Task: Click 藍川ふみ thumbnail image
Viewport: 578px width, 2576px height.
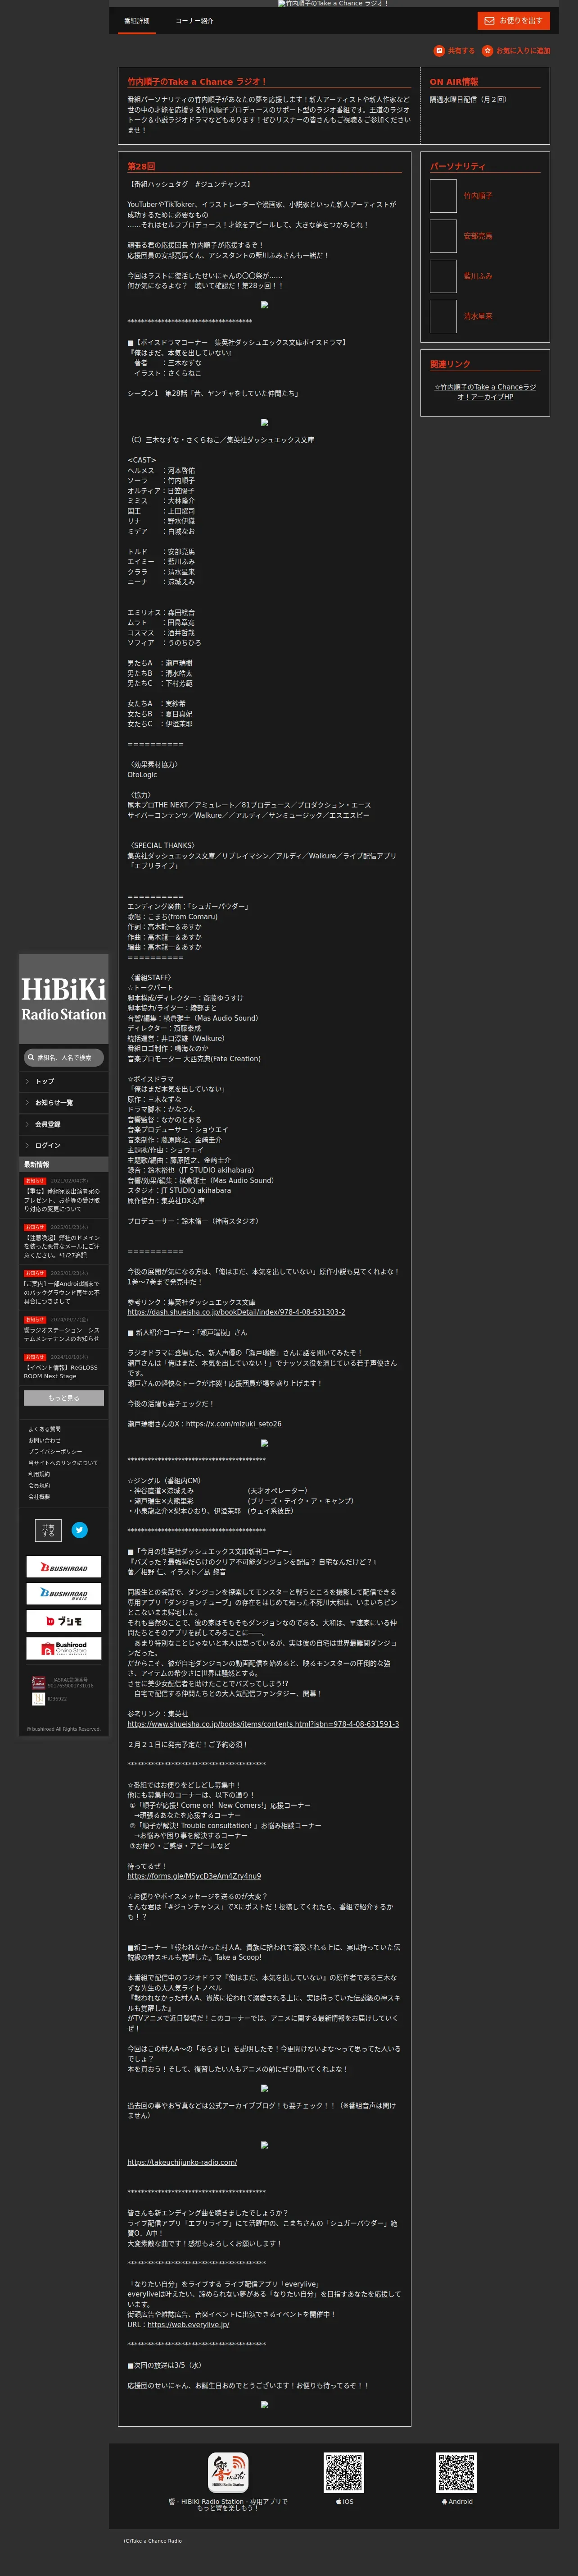Action: tap(443, 276)
